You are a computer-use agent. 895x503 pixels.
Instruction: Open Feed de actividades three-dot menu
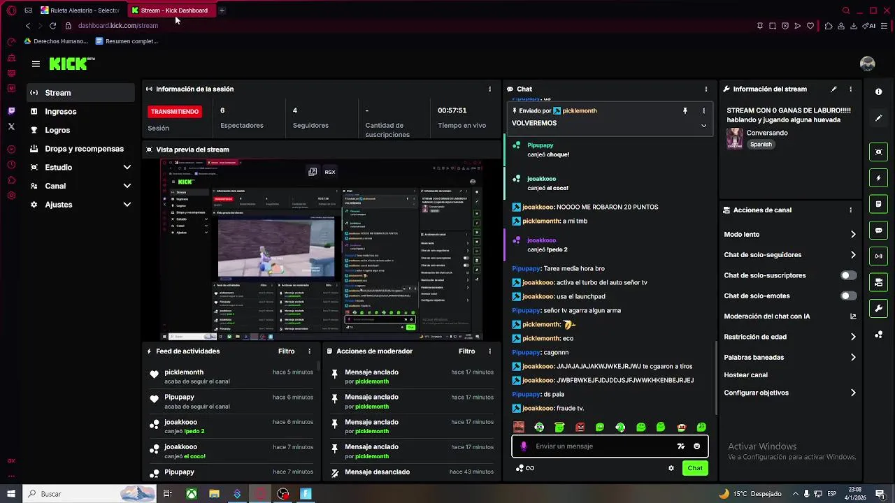310,351
